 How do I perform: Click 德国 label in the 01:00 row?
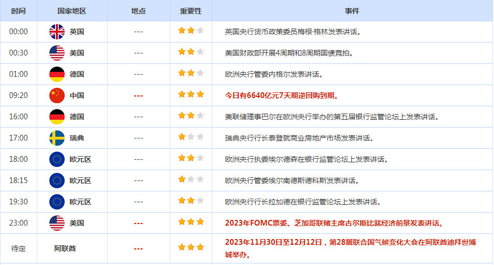pos(77,75)
